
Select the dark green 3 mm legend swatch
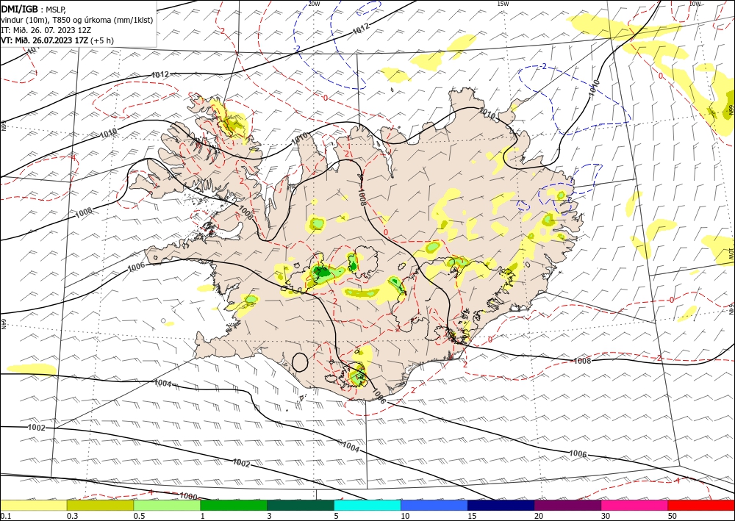coord(301,505)
